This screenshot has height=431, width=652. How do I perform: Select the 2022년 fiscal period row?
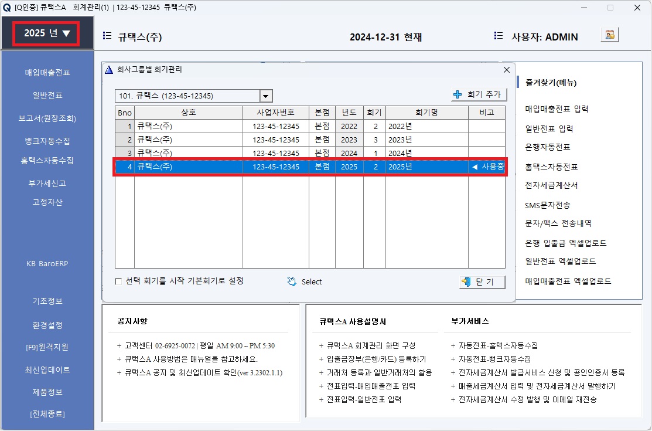310,126
